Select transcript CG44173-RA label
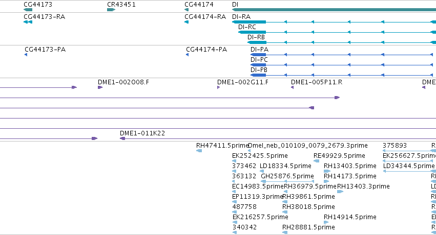Viewport: 436px width, 235px height. coord(44,17)
